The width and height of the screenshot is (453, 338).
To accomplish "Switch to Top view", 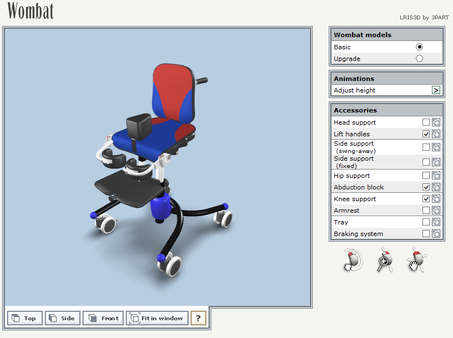I will tap(25, 318).
